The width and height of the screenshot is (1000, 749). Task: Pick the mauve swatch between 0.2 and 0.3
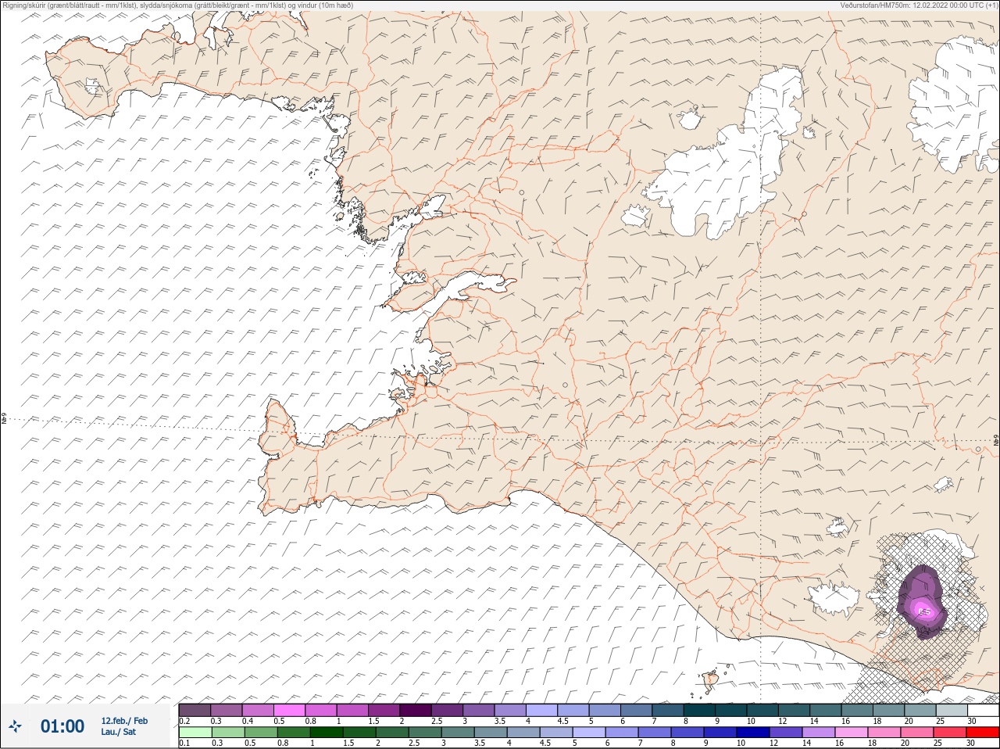tap(195, 710)
